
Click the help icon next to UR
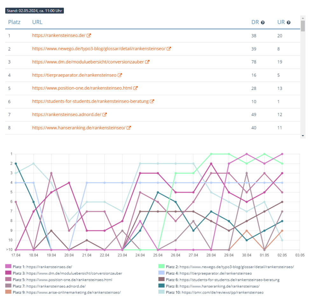tap(288, 23)
